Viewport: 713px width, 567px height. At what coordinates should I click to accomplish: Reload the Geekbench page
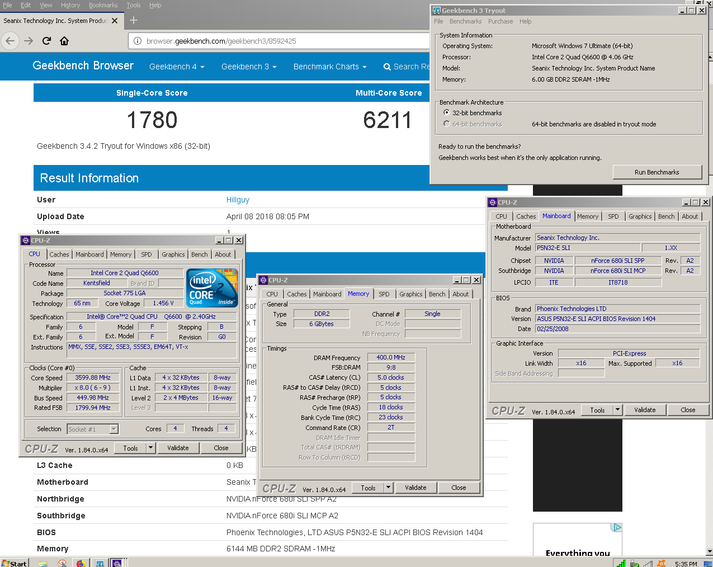pos(46,41)
